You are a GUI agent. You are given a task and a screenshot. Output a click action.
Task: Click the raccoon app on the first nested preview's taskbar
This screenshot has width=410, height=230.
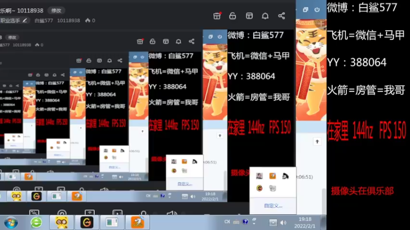[16, 196]
